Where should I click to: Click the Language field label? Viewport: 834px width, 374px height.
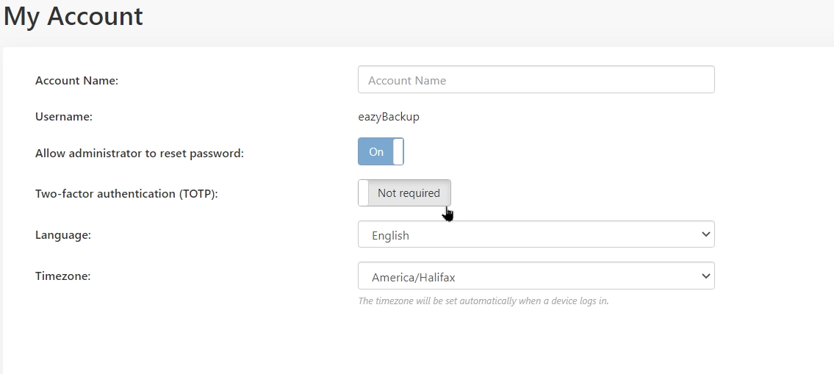[62, 234]
